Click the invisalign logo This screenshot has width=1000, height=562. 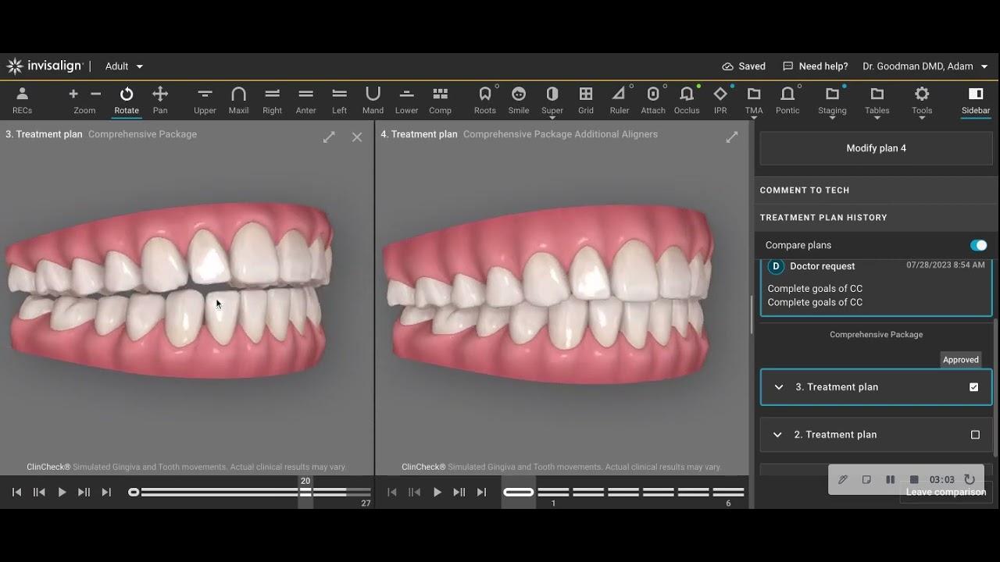tap(45, 66)
